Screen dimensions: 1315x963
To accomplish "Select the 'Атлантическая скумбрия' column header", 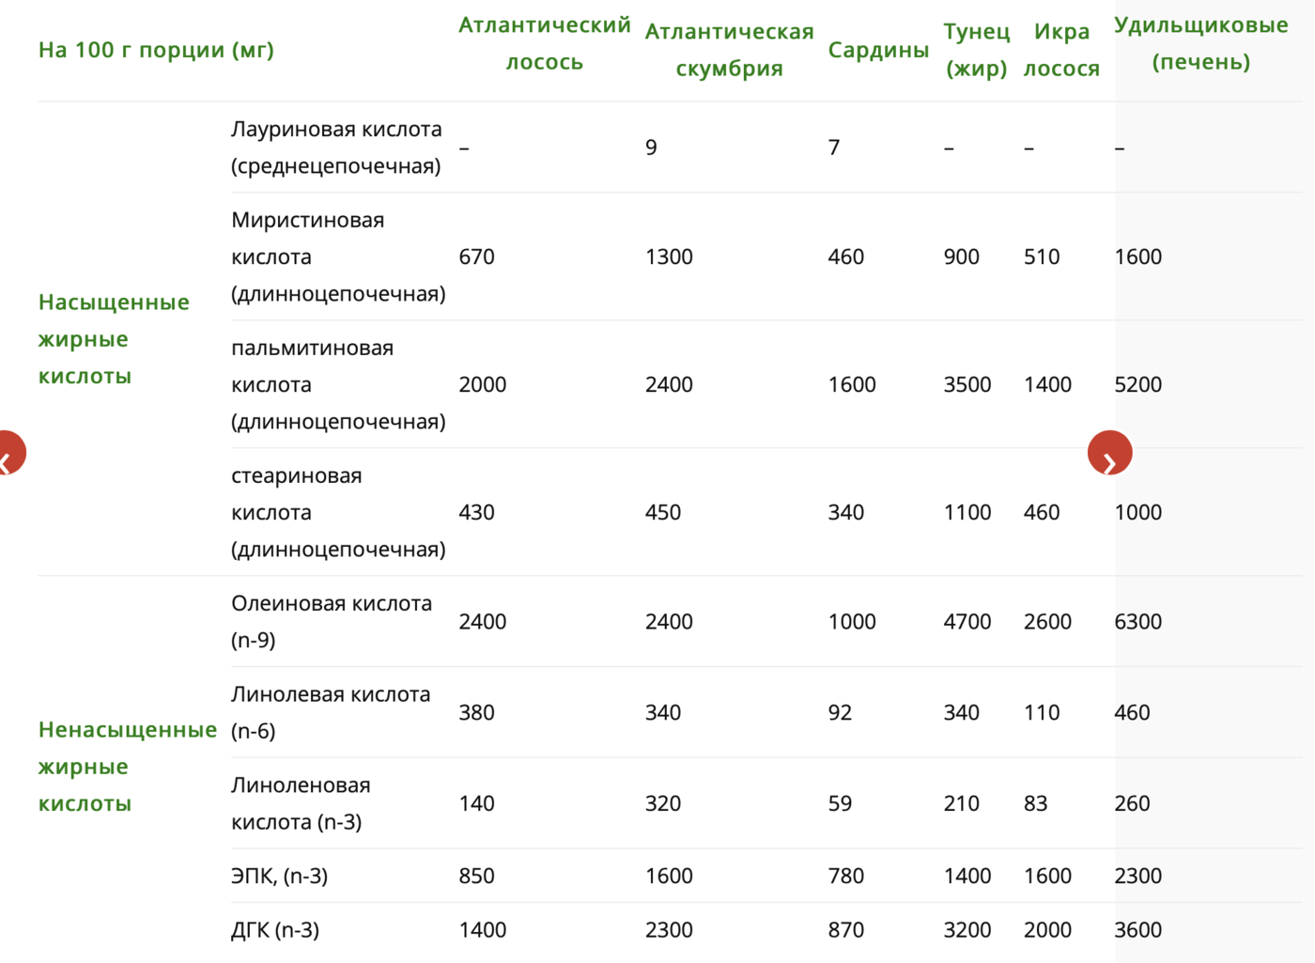I will click(x=729, y=50).
